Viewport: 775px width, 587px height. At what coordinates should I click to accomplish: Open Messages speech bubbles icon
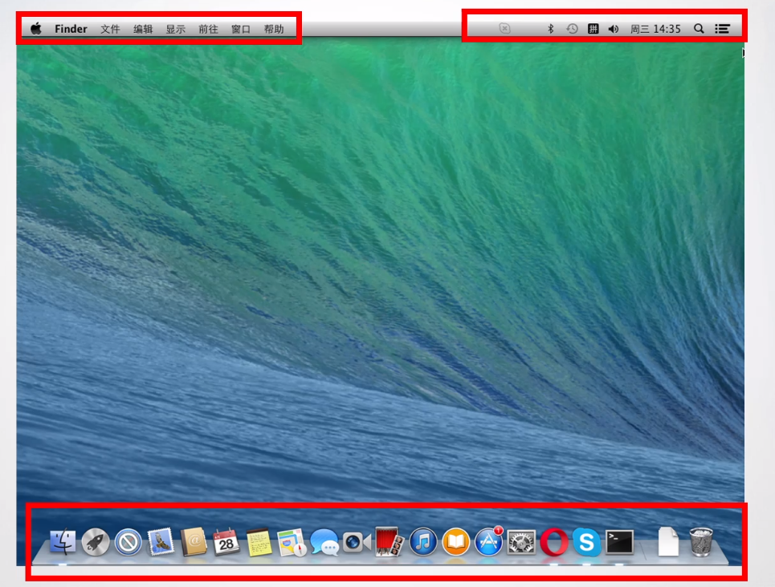pos(324,542)
